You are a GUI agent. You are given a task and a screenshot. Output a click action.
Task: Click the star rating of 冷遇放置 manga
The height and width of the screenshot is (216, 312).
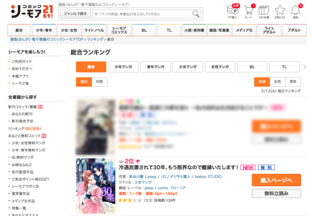pyautogui.click(x=130, y=200)
